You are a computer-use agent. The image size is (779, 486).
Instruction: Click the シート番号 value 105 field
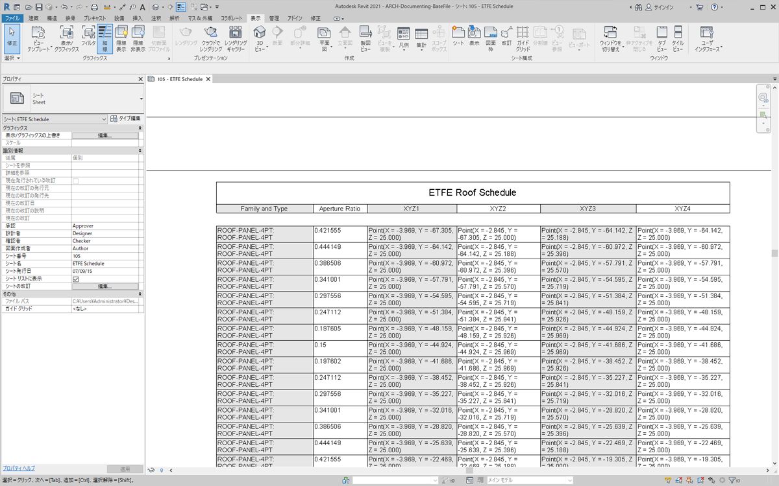point(105,256)
